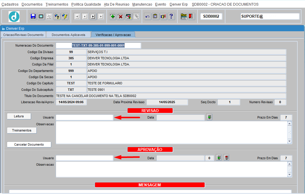The height and width of the screenshot is (194, 305).
Task: Save with the blue floppy disk icon
Action: coord(33,17)
